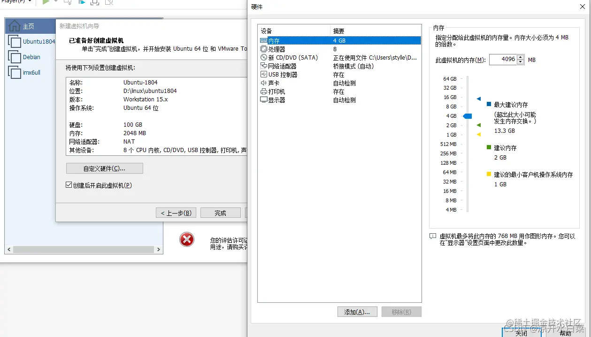
Task: Select the network adapter (网络适配器) icon
Action: pyautogui.click(x=263, y=66)
